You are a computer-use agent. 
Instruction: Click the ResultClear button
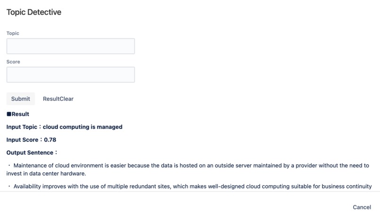(58, 99)
